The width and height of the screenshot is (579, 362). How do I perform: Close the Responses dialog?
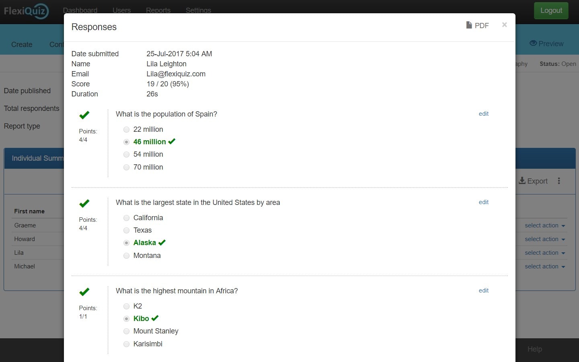[504, 25]
